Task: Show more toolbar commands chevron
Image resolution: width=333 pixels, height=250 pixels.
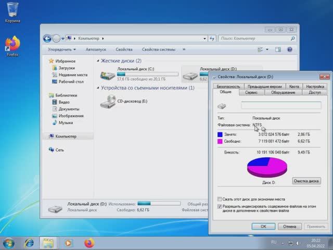Action: point(184,49)
